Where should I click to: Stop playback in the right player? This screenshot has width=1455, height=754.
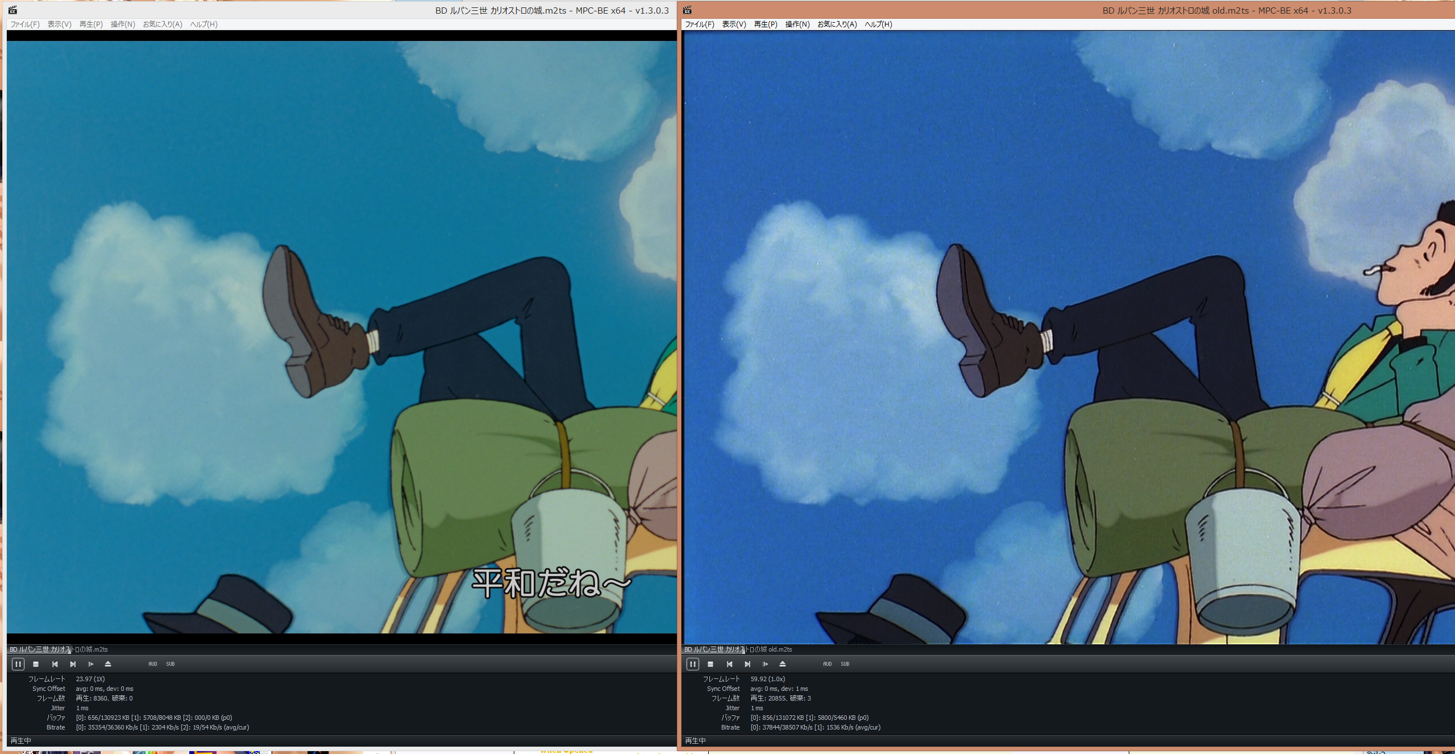click(710, 664)
